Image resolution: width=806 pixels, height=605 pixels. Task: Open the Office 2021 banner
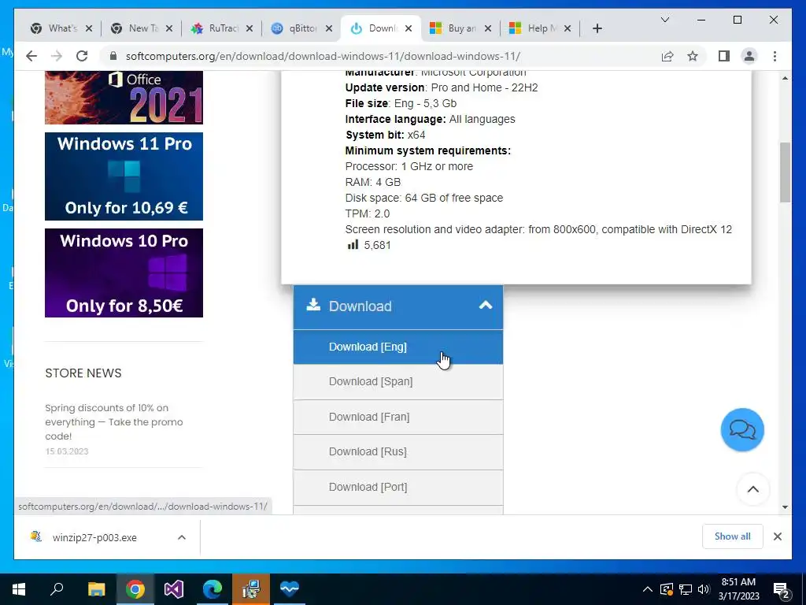point(124,98)
